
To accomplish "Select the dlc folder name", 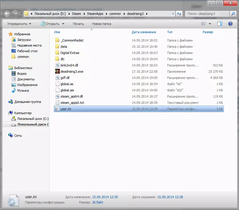I will click(x=62, y=59).
